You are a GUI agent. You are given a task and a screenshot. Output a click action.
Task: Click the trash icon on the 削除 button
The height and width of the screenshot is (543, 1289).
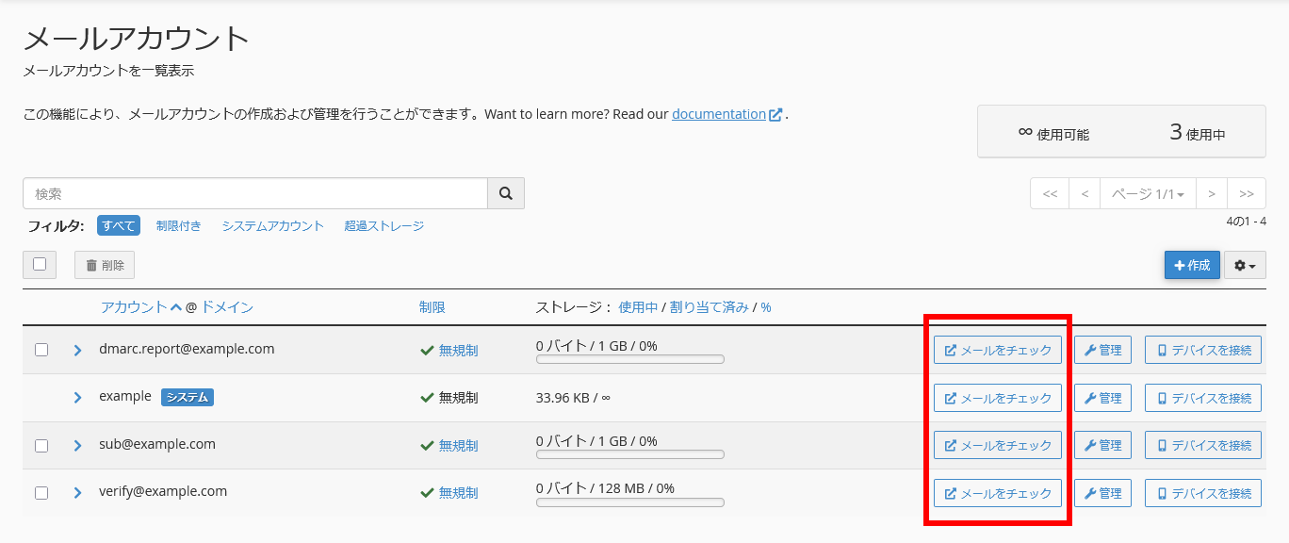coord(92,265)
